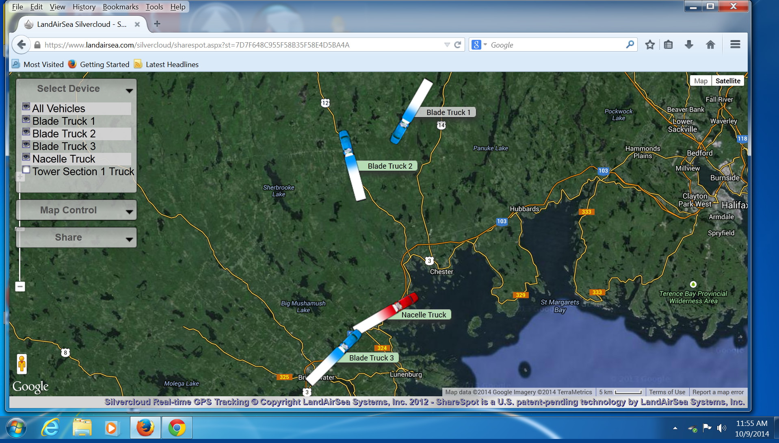779x443 pixels.
Task: Open URL history dropdown arrow
Action: [447, 45]
